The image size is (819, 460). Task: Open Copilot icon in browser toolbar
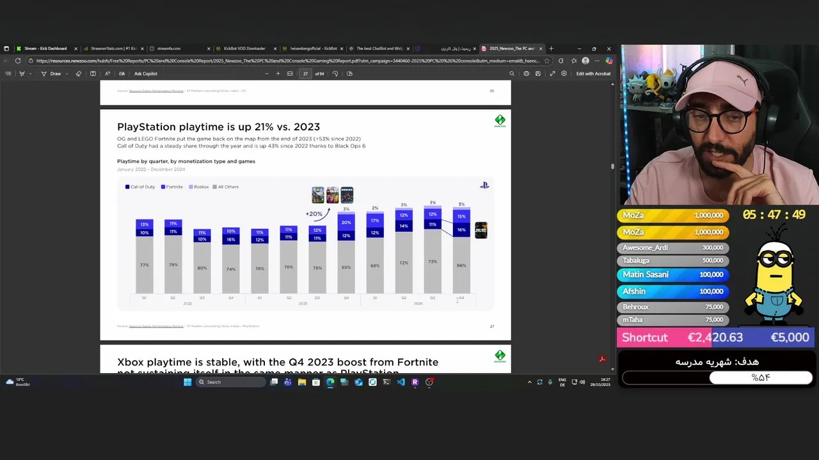609,61
